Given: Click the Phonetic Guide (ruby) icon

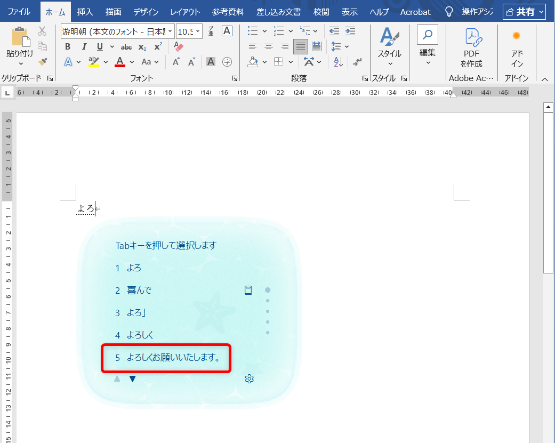Looking at the screenshot, I should [211, 31].
